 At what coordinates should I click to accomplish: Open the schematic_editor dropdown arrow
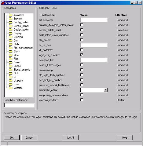click(106, 90)
